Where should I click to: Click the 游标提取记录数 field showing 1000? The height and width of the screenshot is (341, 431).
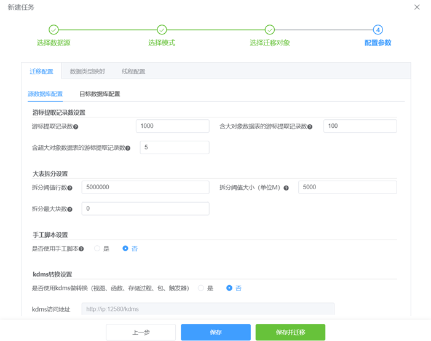173,126
